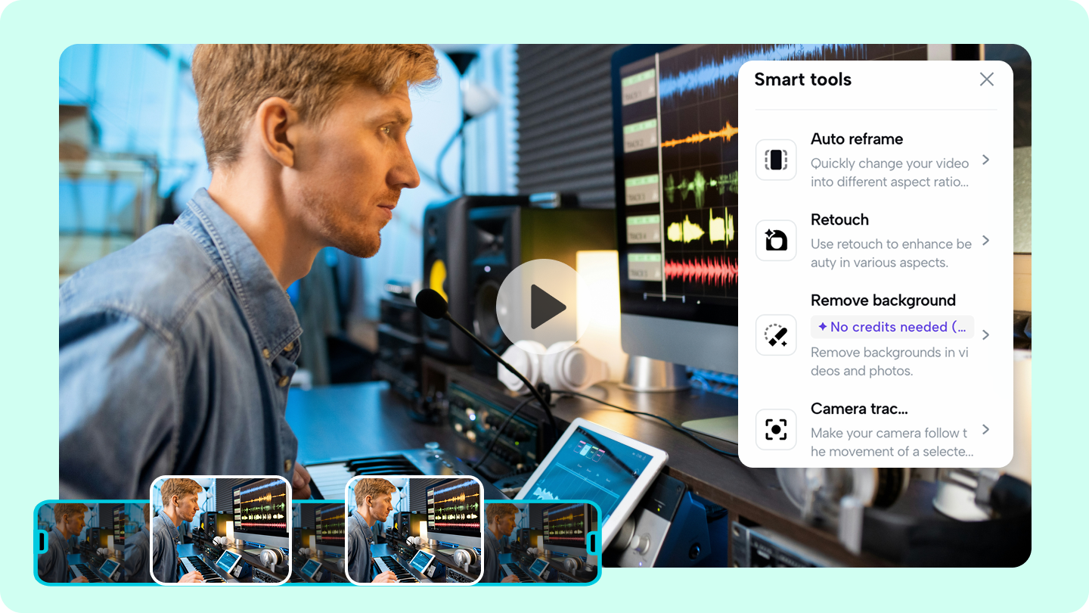Click "Remove backgrounds in videos" description text
The image size is (1089, 613).
coord(889,362)
